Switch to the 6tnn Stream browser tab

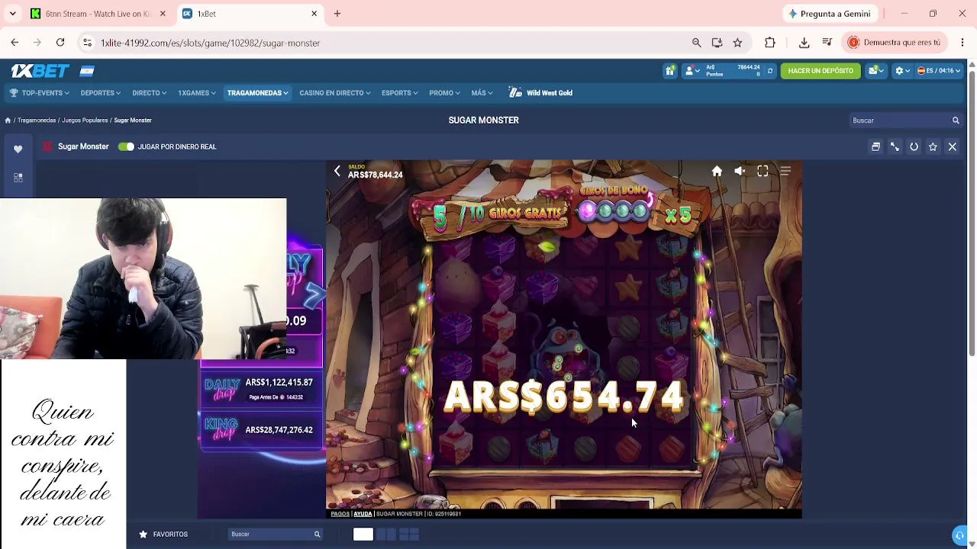tap(97, 14)
